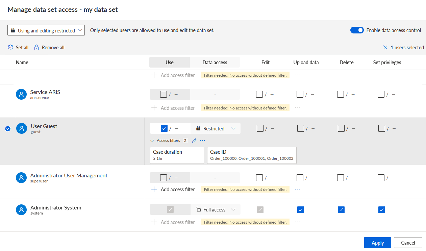The image size is (426, 251).
Task: Expand Restricted data access dropdown for guest
Action: pos(216,128)
